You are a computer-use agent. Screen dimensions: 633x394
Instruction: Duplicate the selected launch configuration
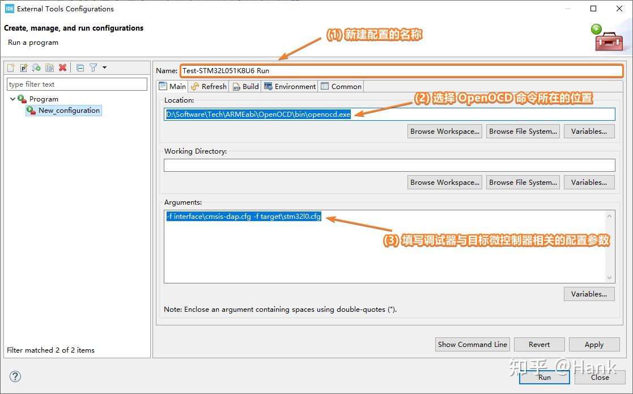point(50,68)
